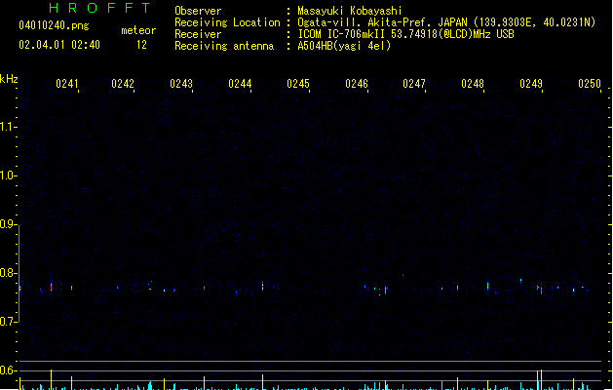Click the 0242 time marker

point(123,84)
